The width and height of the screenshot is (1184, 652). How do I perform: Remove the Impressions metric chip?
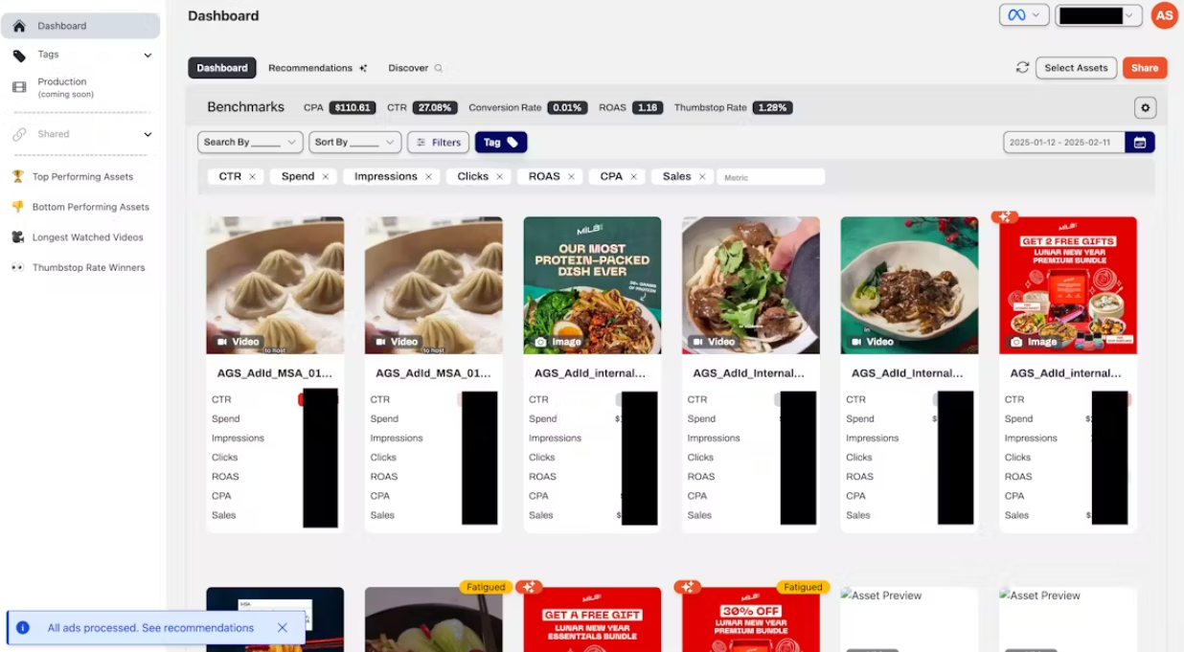[x=428, y=177]
